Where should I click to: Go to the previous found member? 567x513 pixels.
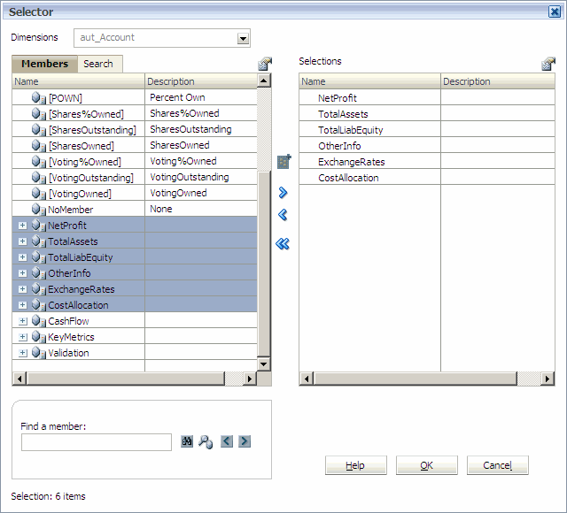pos(227,441)
